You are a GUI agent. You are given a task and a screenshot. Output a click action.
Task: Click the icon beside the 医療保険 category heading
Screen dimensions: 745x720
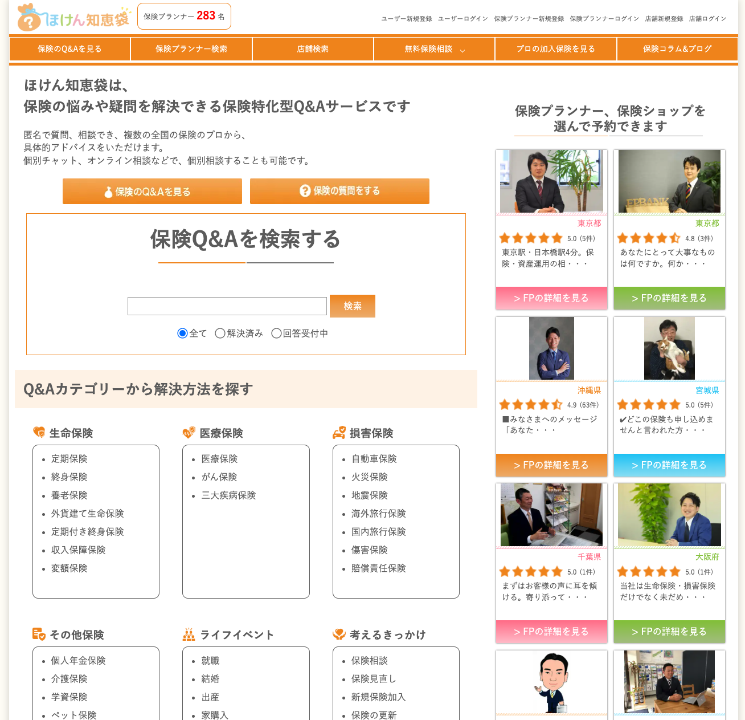click(189, 433)
